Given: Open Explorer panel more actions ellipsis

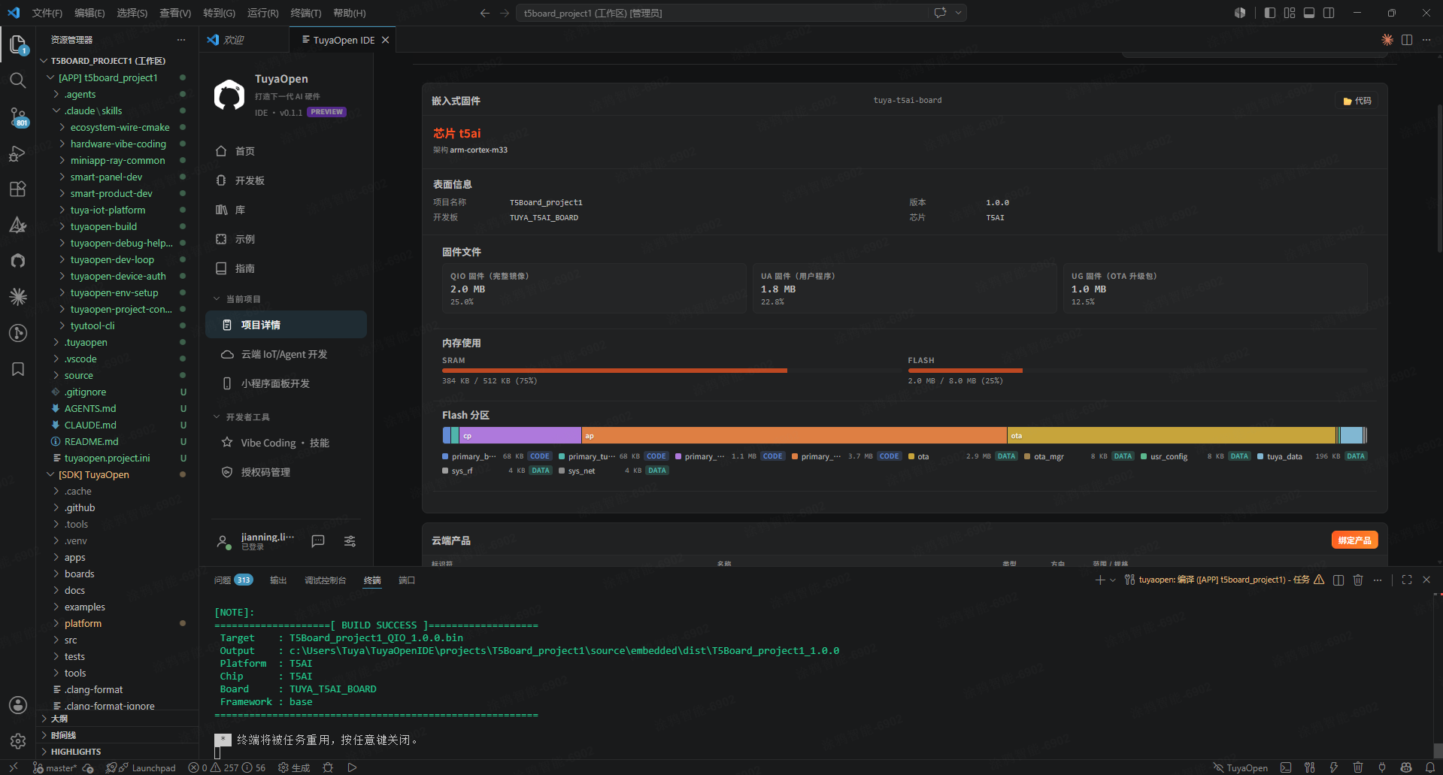Looking at the screenshot, I should [x=180, y=40].
